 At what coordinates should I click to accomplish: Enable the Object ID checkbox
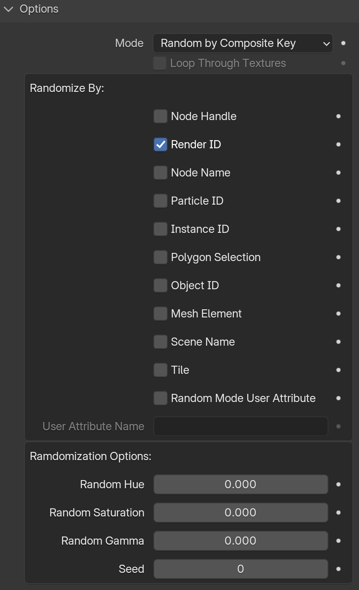pyautogui.click(x=160, y=286)
